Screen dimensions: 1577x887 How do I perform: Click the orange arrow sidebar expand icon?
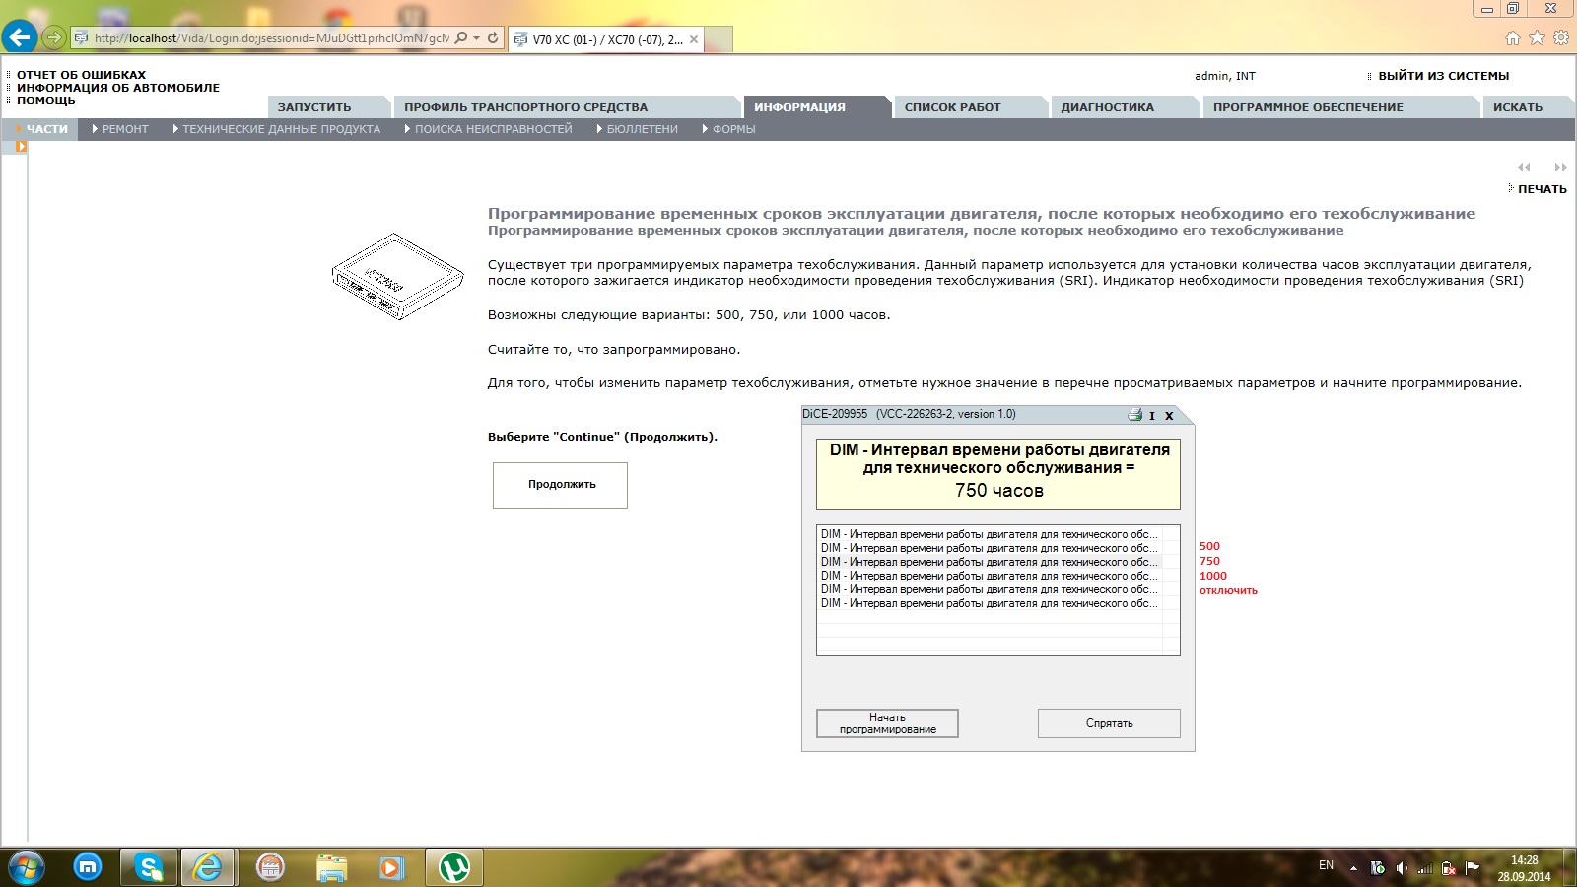21,146
